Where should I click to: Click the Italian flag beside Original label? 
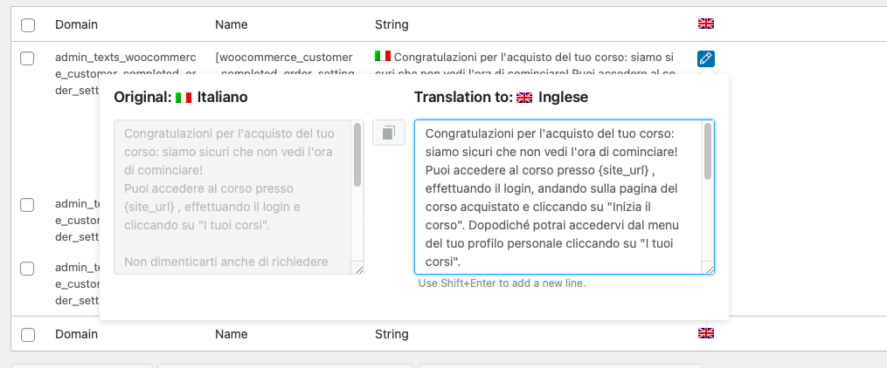[184, 98]
